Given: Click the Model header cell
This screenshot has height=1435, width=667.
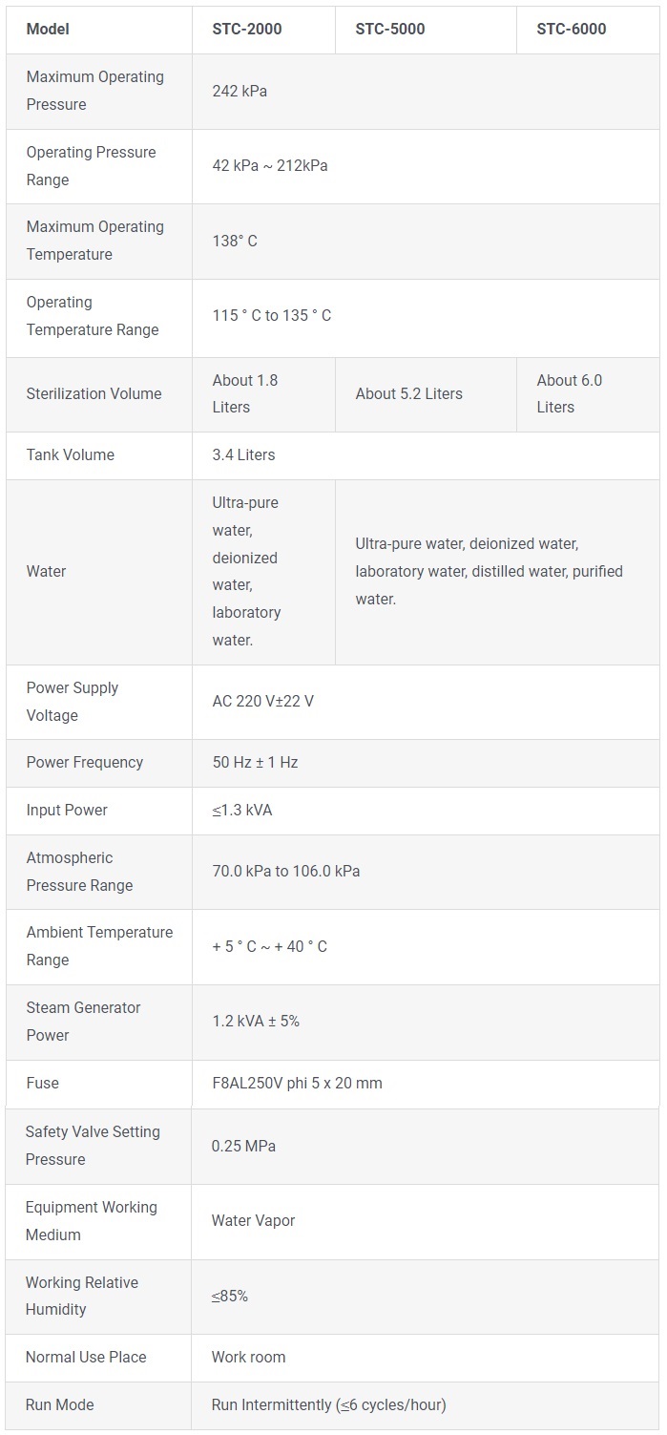Looking at the screenshot, I should pos(48,29).
